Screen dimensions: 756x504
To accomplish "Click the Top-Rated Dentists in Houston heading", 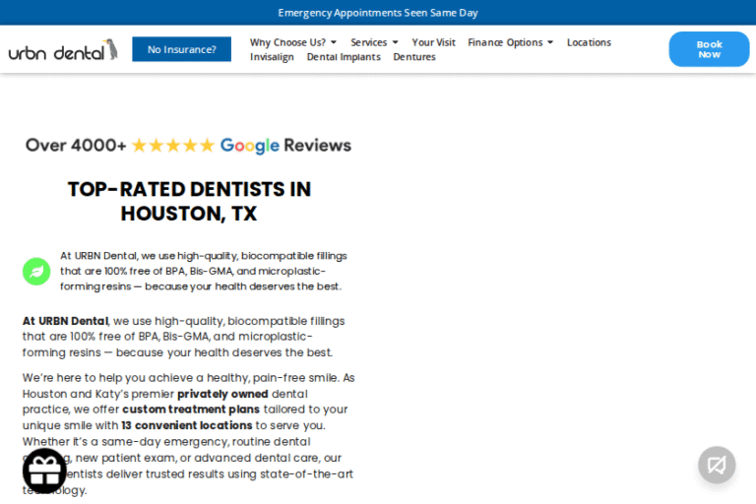I will coord(189,201).
